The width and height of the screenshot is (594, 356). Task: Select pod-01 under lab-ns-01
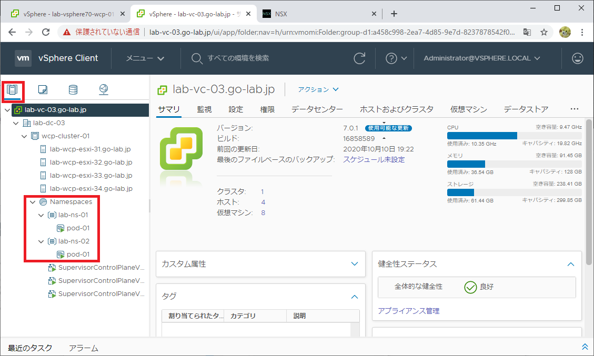tap(78, 228)
